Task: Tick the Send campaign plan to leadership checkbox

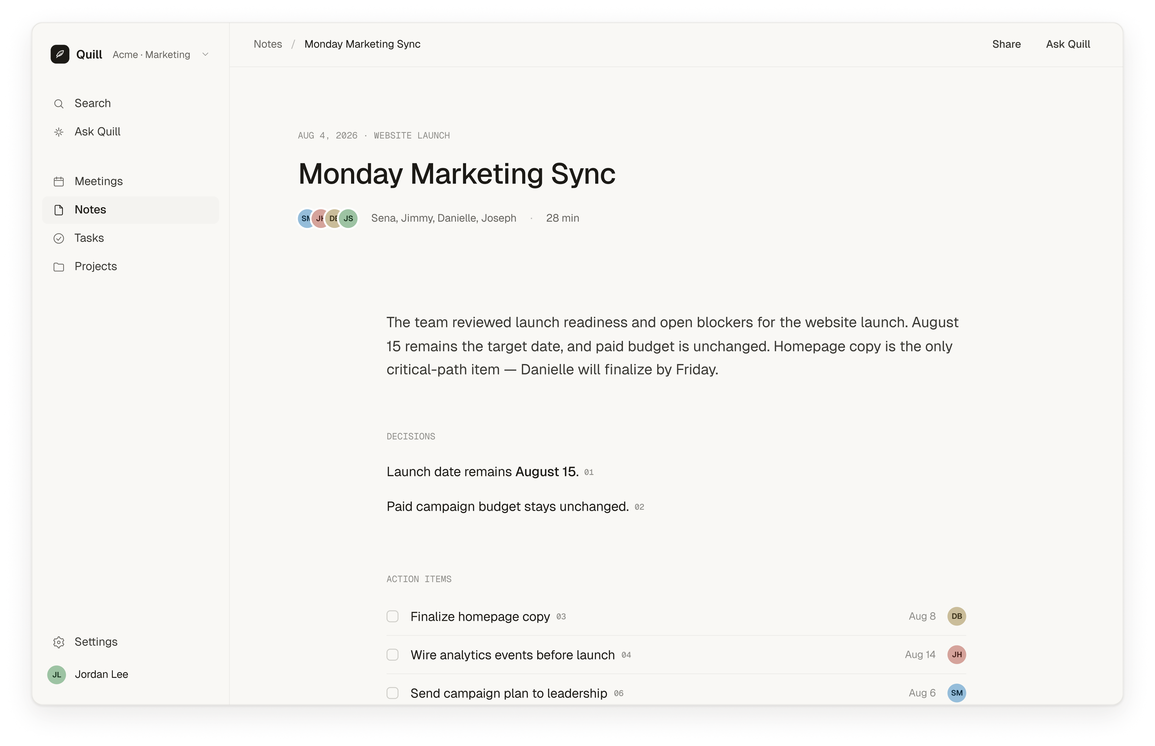Action: [393, 693]
